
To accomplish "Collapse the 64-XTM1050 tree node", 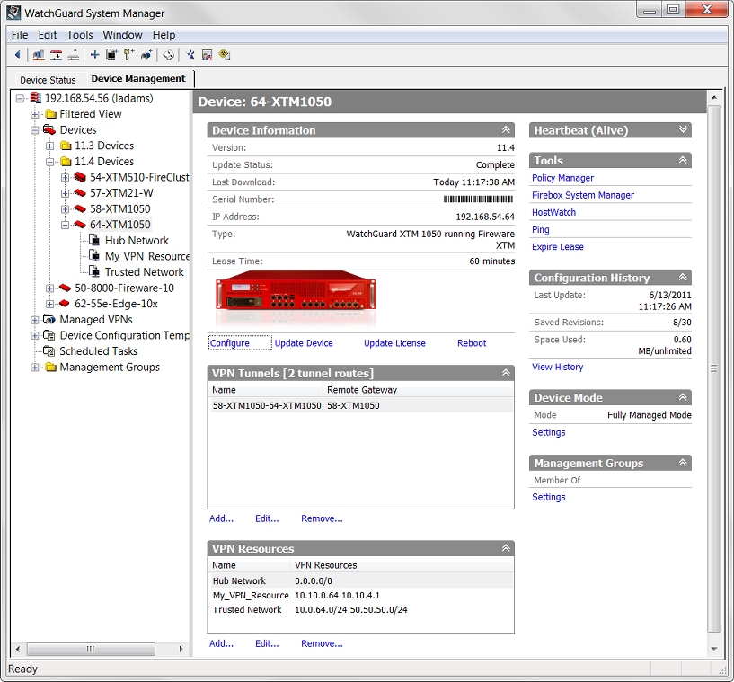I will coord(63,224).
